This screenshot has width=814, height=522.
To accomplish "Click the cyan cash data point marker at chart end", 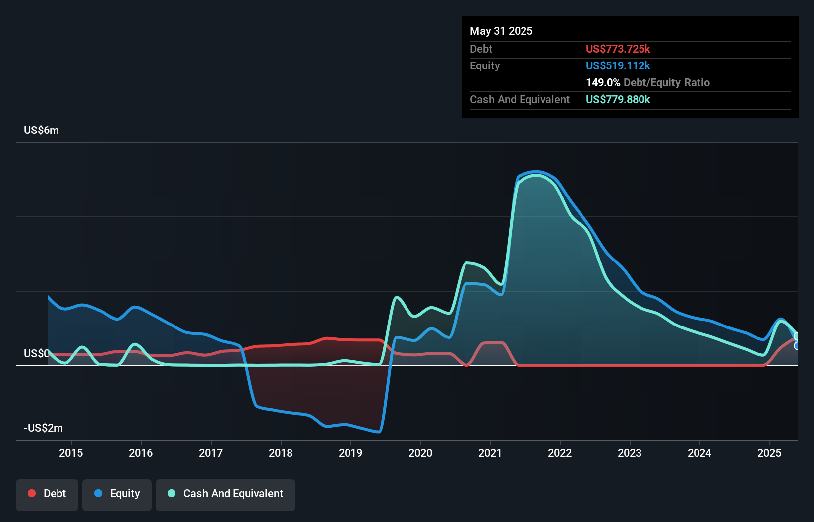I will [797, 336].
